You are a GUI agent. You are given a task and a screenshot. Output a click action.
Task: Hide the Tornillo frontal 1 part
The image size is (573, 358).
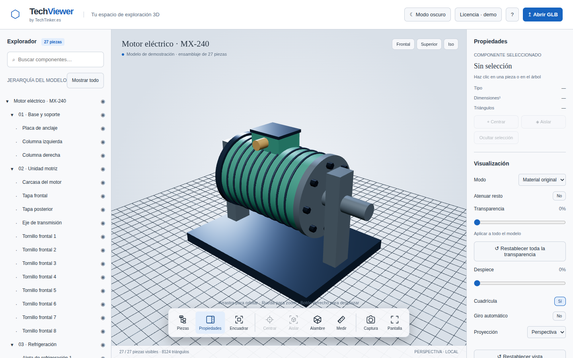coord(103,237)
